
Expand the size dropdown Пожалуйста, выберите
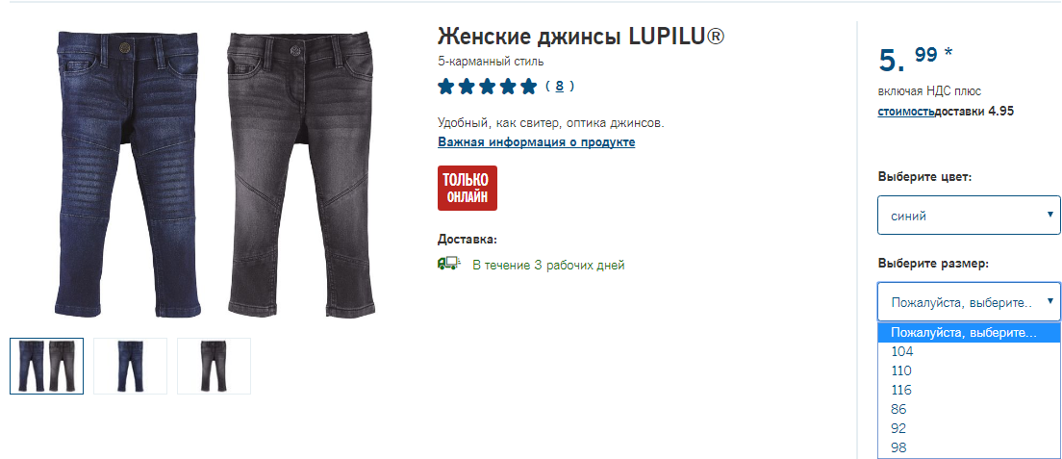pos(969,302)
